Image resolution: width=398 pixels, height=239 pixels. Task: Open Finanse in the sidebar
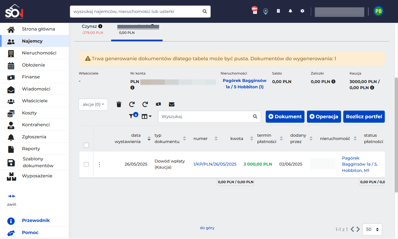(34, 77)
